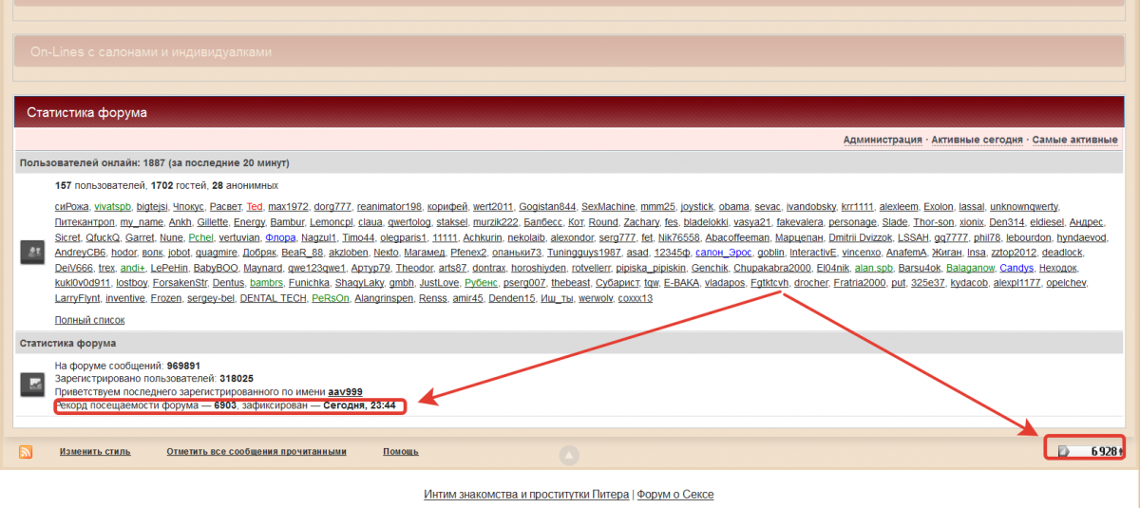This screenshot has height=508, width=1140.
Task: Open Активные сегодня users list
Action: point(977,140)
